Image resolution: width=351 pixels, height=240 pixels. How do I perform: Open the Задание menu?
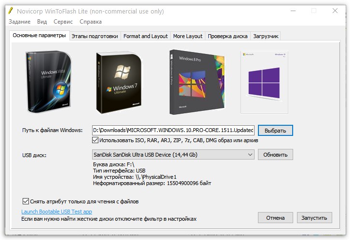click(x=19, y=22)
